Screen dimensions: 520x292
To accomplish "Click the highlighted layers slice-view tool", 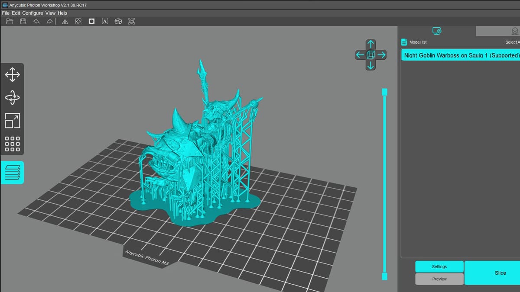I will point(12,172).
